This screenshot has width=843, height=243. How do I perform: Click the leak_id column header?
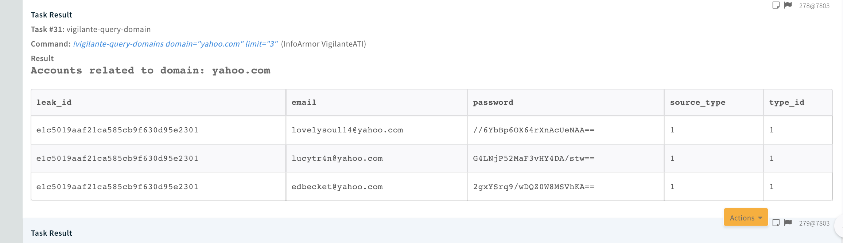54,103
